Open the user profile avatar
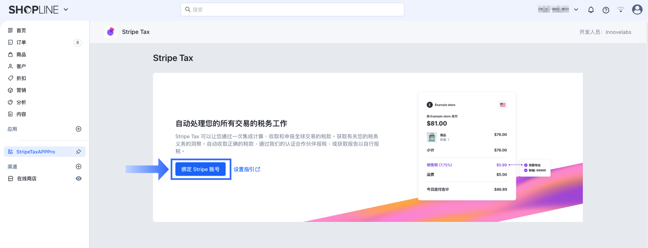Image resolution: width=648 pixels, height=248 pixels. 637,9
